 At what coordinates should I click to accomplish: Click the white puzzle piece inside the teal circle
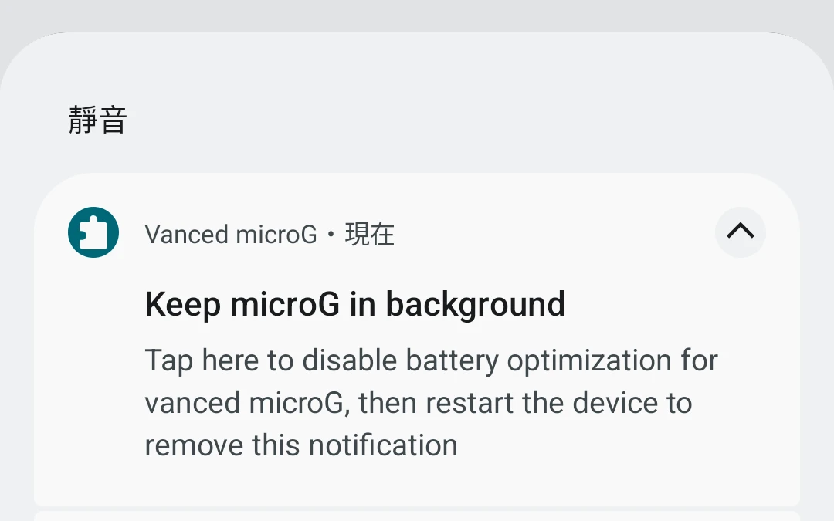pos(93,232)
